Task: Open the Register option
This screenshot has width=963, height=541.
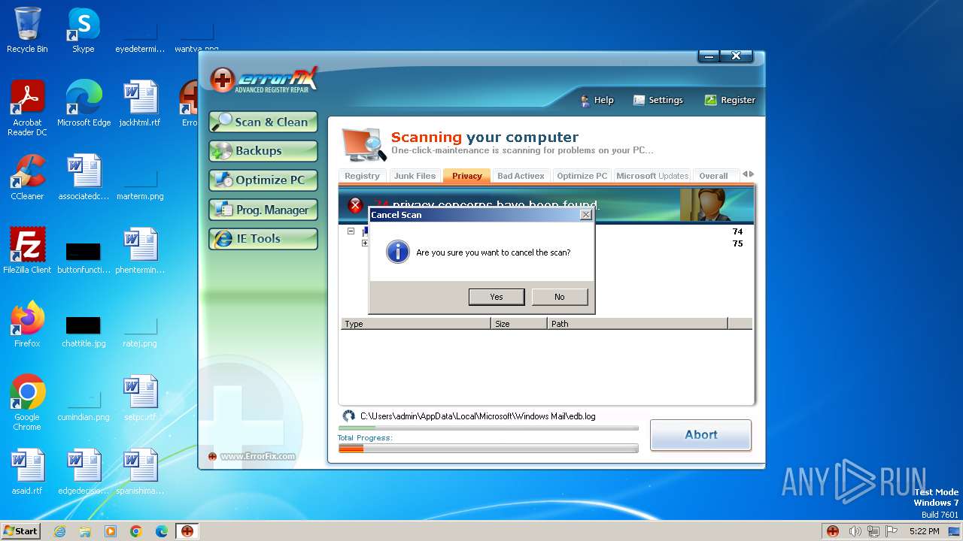Action: (730, 100)
